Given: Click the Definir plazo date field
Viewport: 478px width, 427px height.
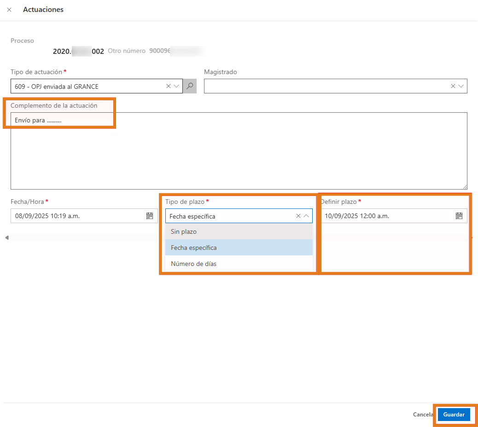Looking at the screenshot, I should (387, 216).
